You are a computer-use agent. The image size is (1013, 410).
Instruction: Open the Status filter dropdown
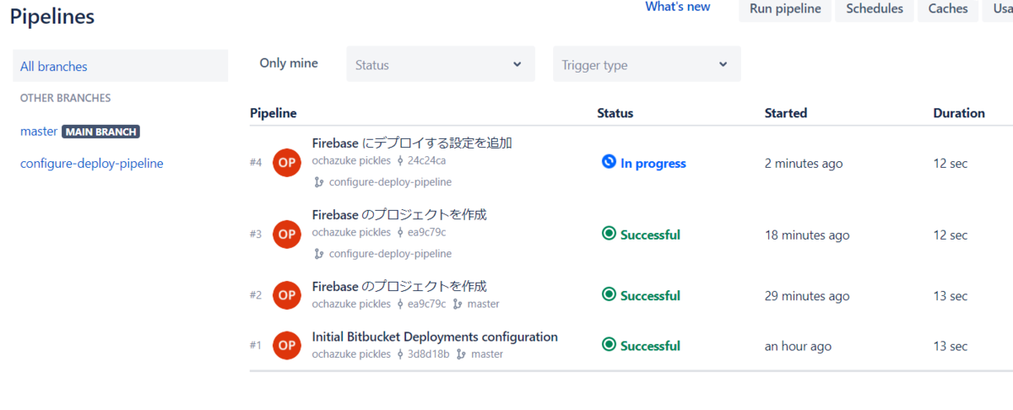[441, 64]
